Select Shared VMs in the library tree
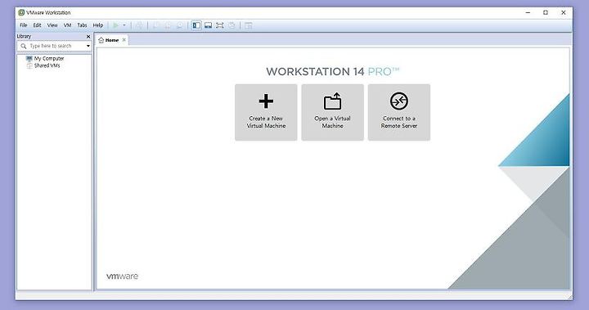This screenshot has width=589, height=310. (43, 65)
